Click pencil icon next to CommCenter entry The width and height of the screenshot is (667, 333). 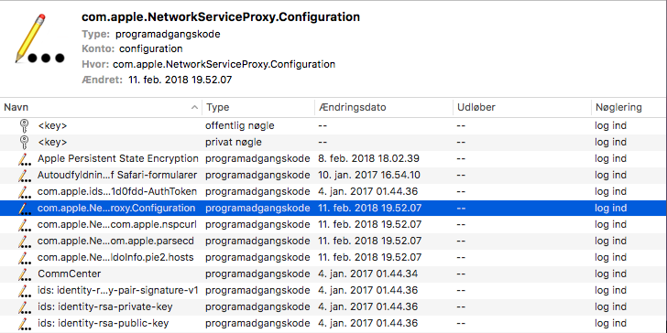pos(24,274)
